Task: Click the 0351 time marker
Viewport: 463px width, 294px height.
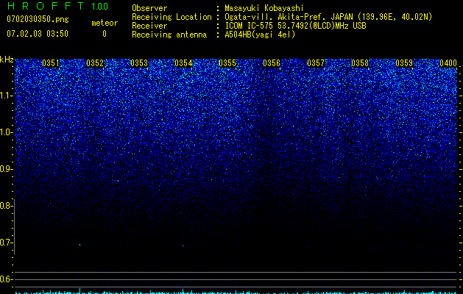Action: [51, 63]
